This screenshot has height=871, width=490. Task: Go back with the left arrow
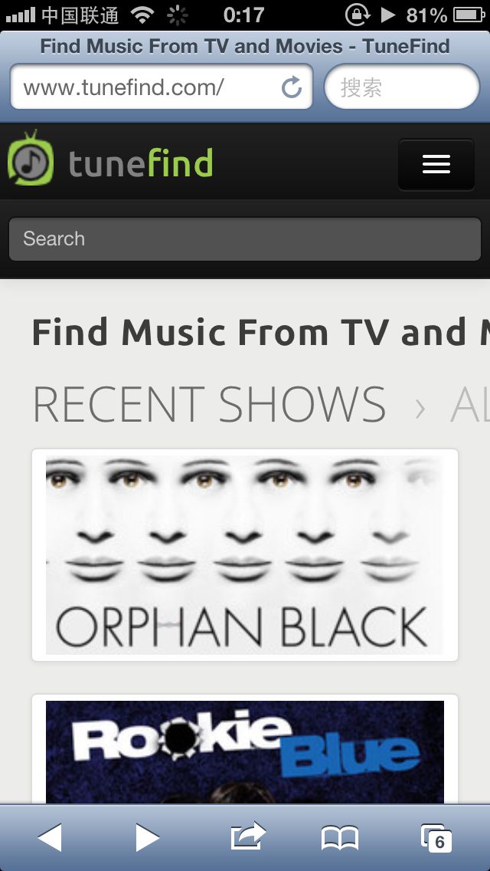click(x=50, y=837)
